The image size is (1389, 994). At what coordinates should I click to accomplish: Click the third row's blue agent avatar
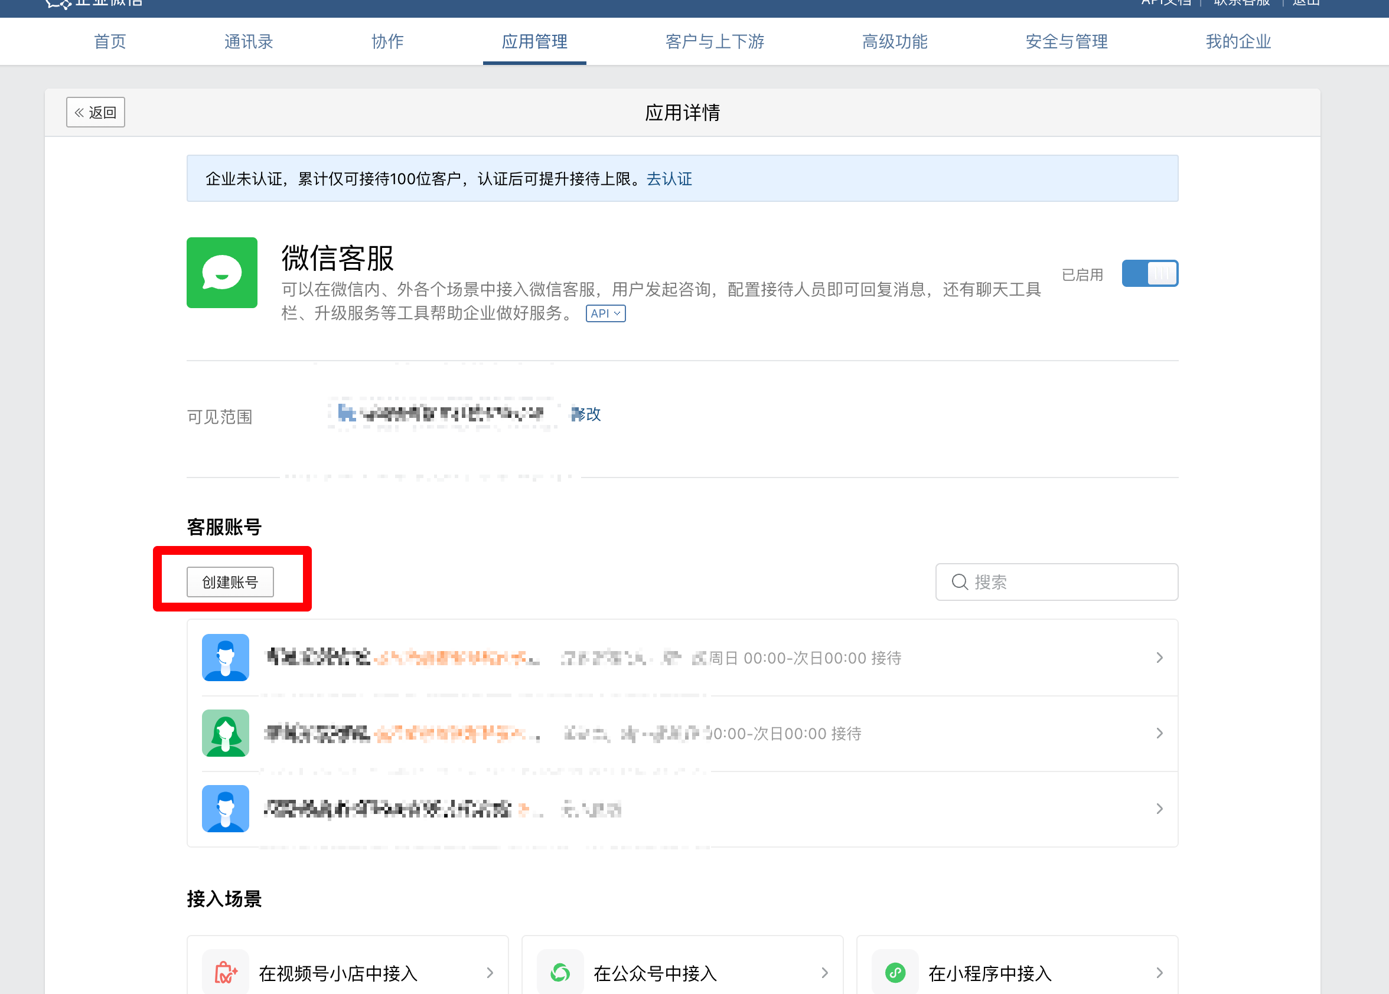point(226,809)
